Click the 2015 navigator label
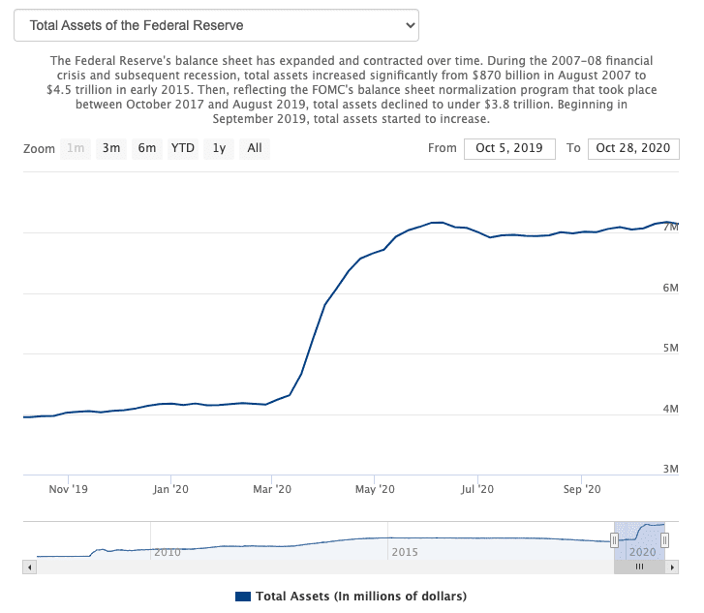The height and width of the screenshot is (613, 704). point(405,552)
